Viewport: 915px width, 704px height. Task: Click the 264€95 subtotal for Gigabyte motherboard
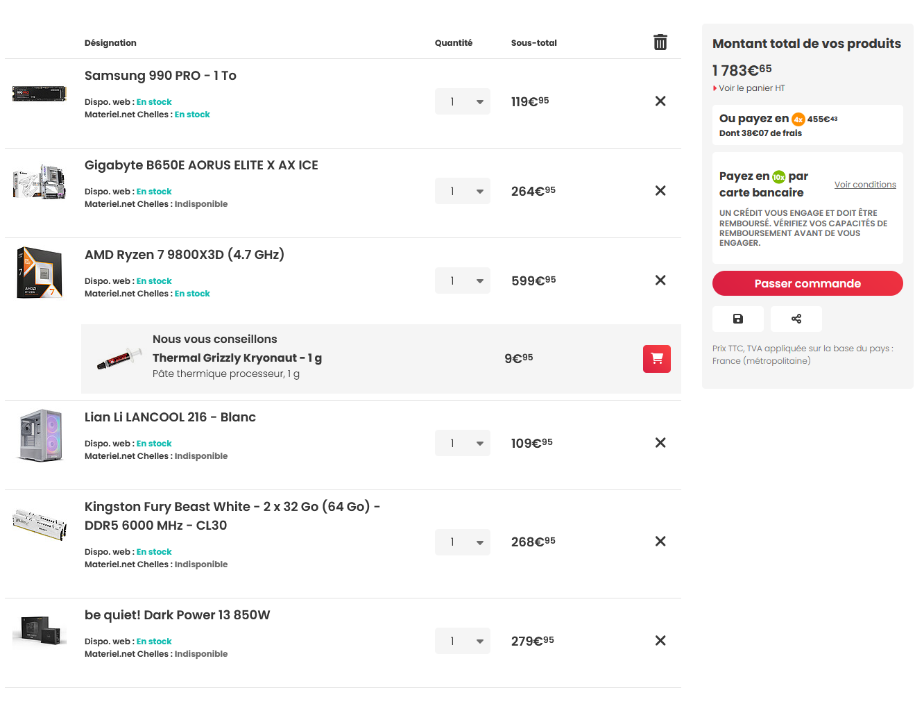pos(533,191)
